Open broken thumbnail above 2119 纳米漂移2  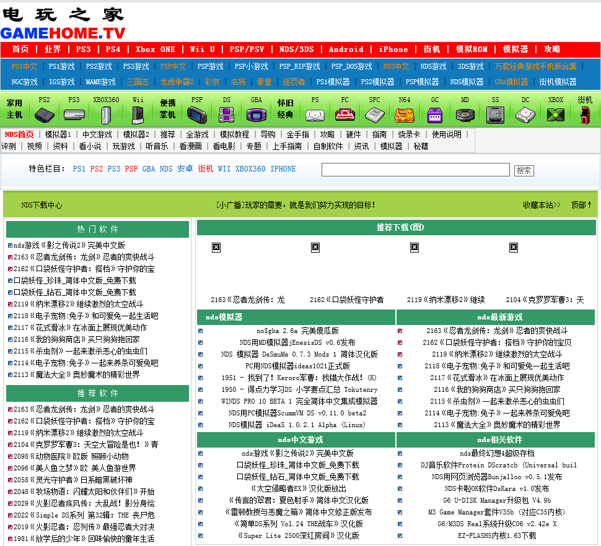click(x=415, y=248)
